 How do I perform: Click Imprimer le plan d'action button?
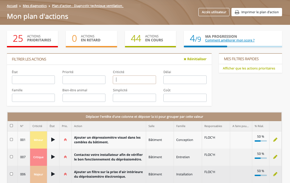click(257, 12)
